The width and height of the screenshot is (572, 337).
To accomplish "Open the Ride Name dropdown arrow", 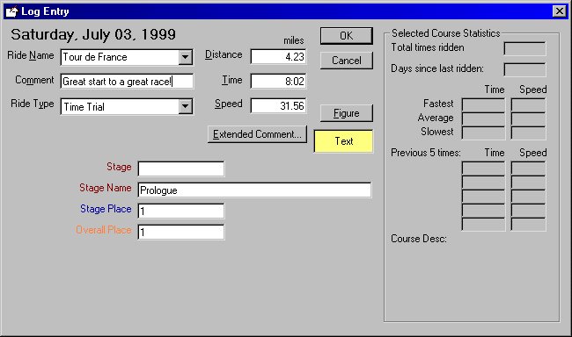I will pos(186,57).
